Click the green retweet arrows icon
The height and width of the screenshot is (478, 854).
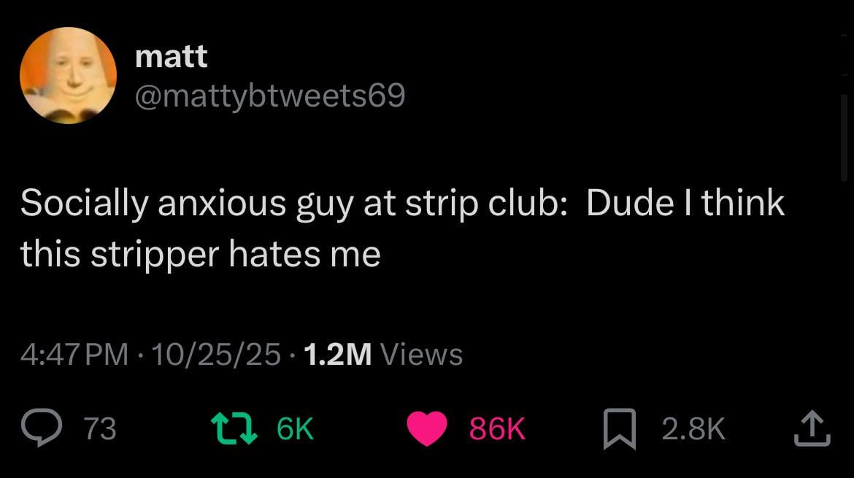[x=234, y=428]
